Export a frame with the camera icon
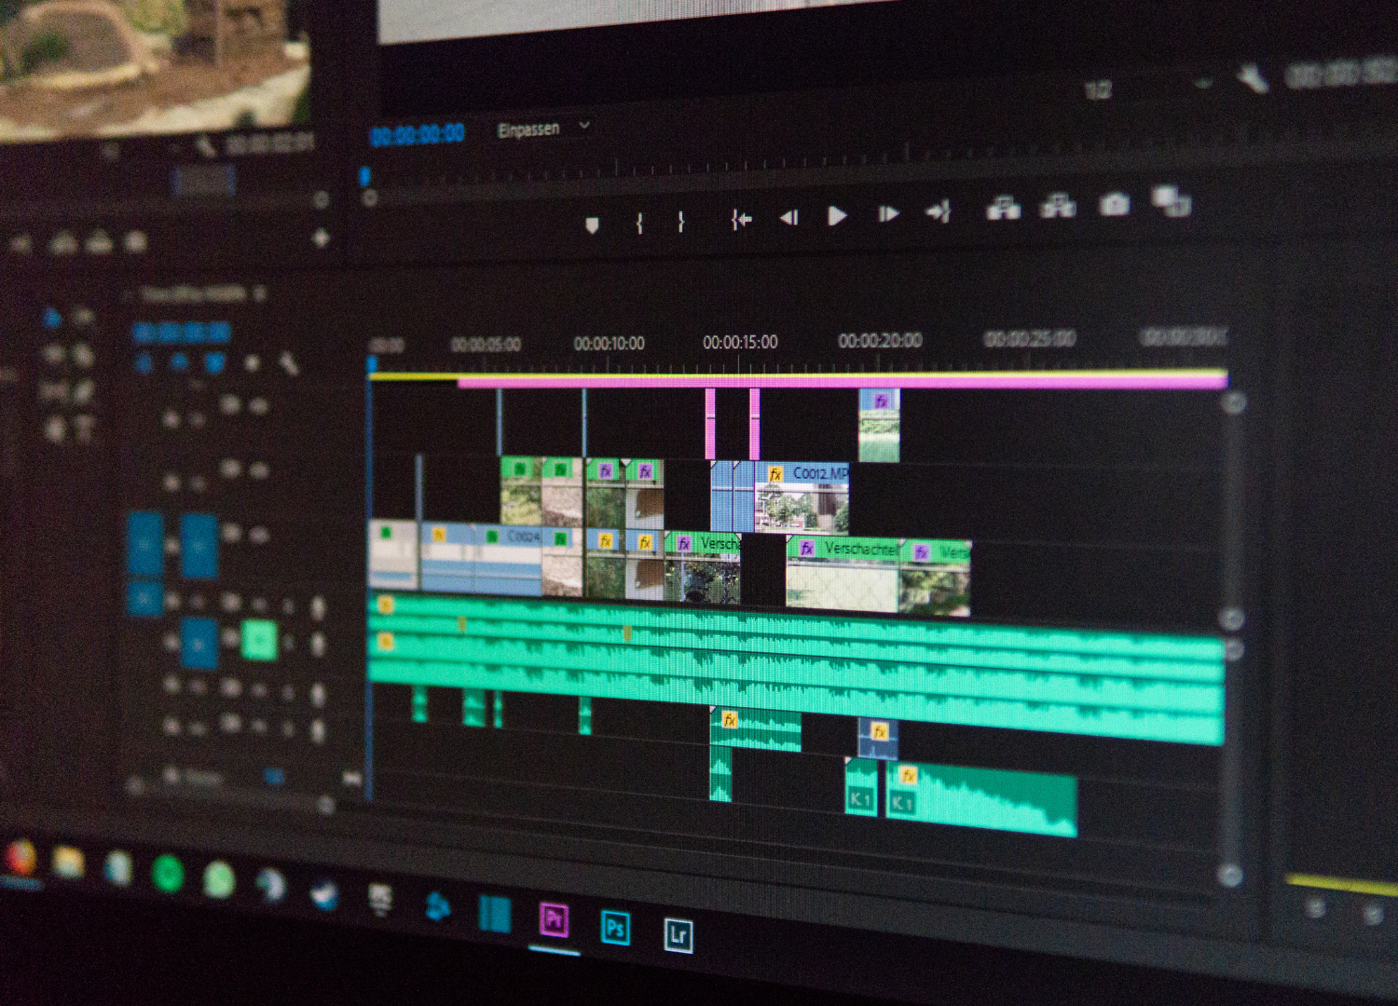The image size is (1398, 1006). coord(1115,204)
